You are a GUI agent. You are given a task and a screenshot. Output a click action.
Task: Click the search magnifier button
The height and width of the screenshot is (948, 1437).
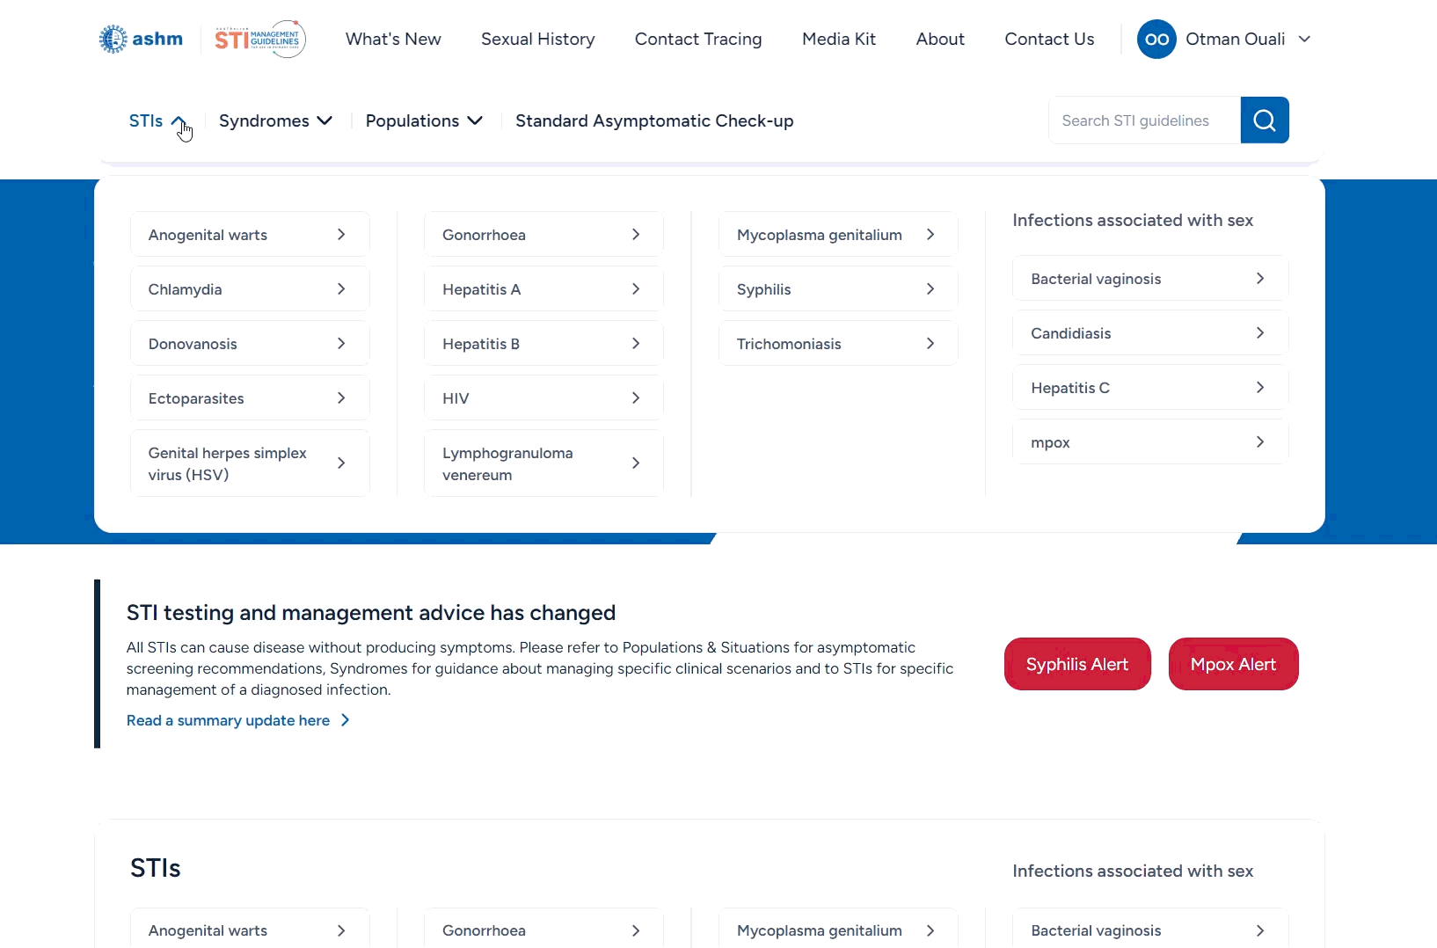click(x=1264, y=120)
